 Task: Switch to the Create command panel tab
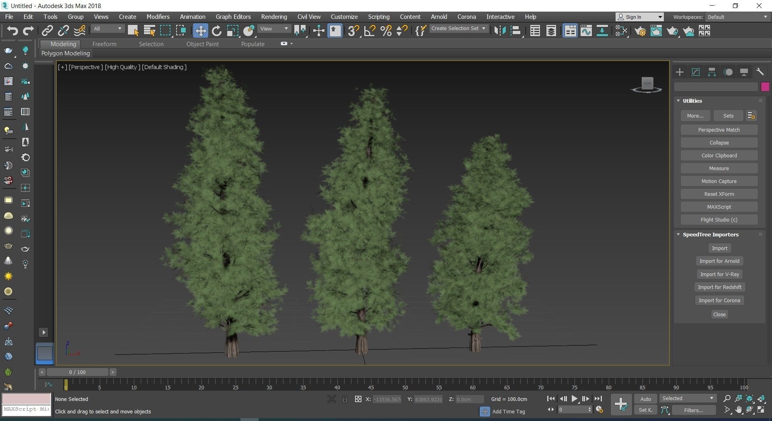point(680,72)
